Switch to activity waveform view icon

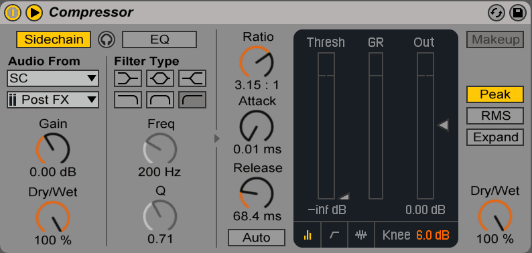(x=361, y=235)
